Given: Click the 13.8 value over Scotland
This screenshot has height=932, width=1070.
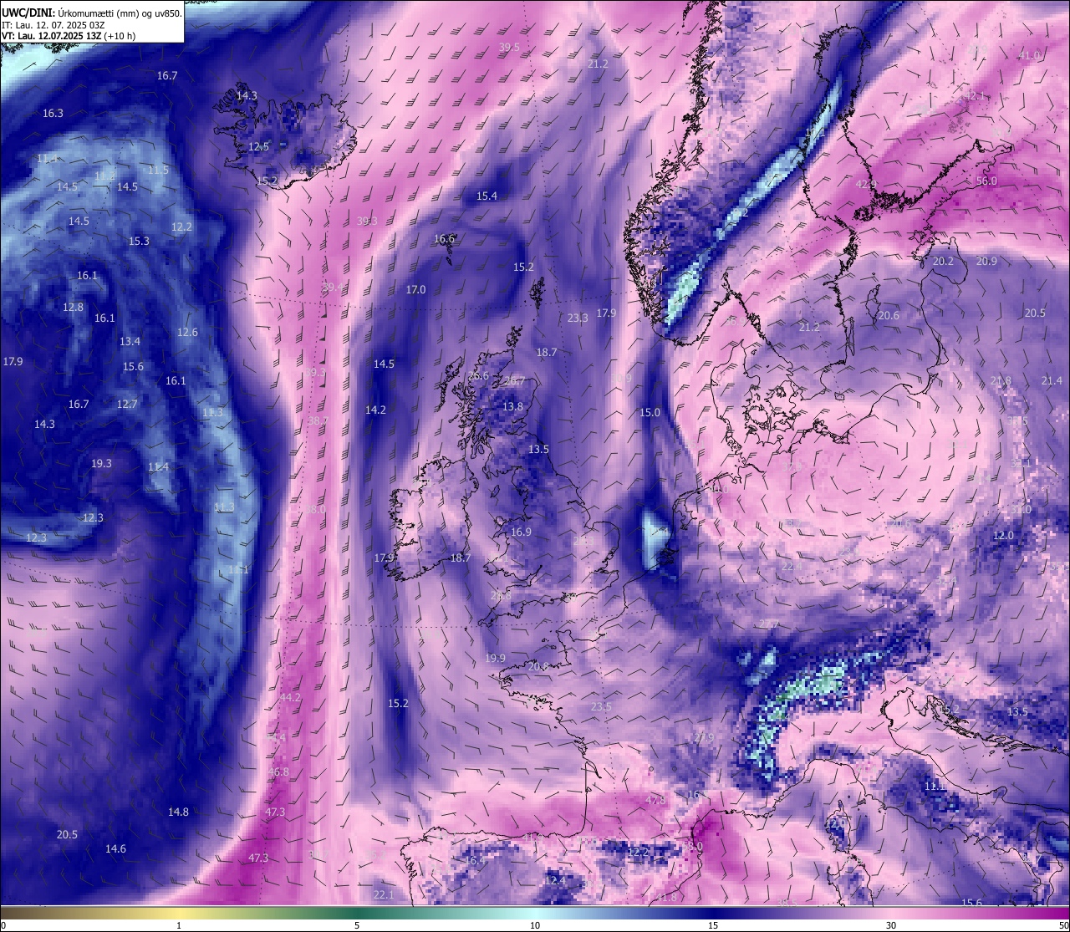Looking at the screenshot, I should click(x=512, y=406).
